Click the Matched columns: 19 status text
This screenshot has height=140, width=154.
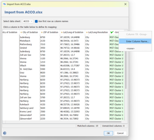(x=88, y=126)
